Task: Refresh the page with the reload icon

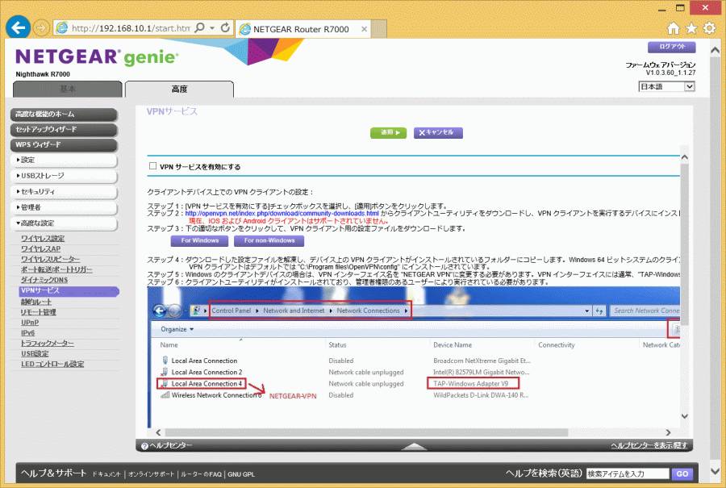Action: [226, 28]
